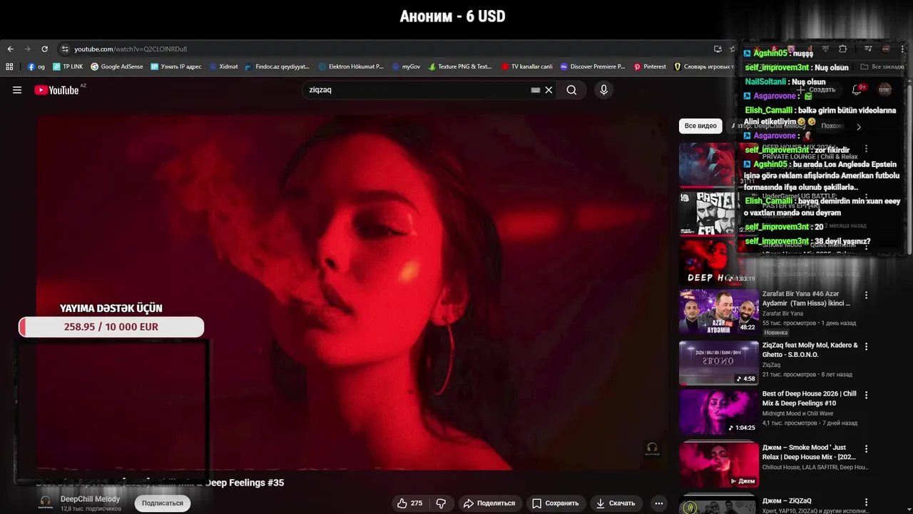
Task: Open options for Best of Deep House 2026
Action: pyautogui.click(x=867, y=395)
